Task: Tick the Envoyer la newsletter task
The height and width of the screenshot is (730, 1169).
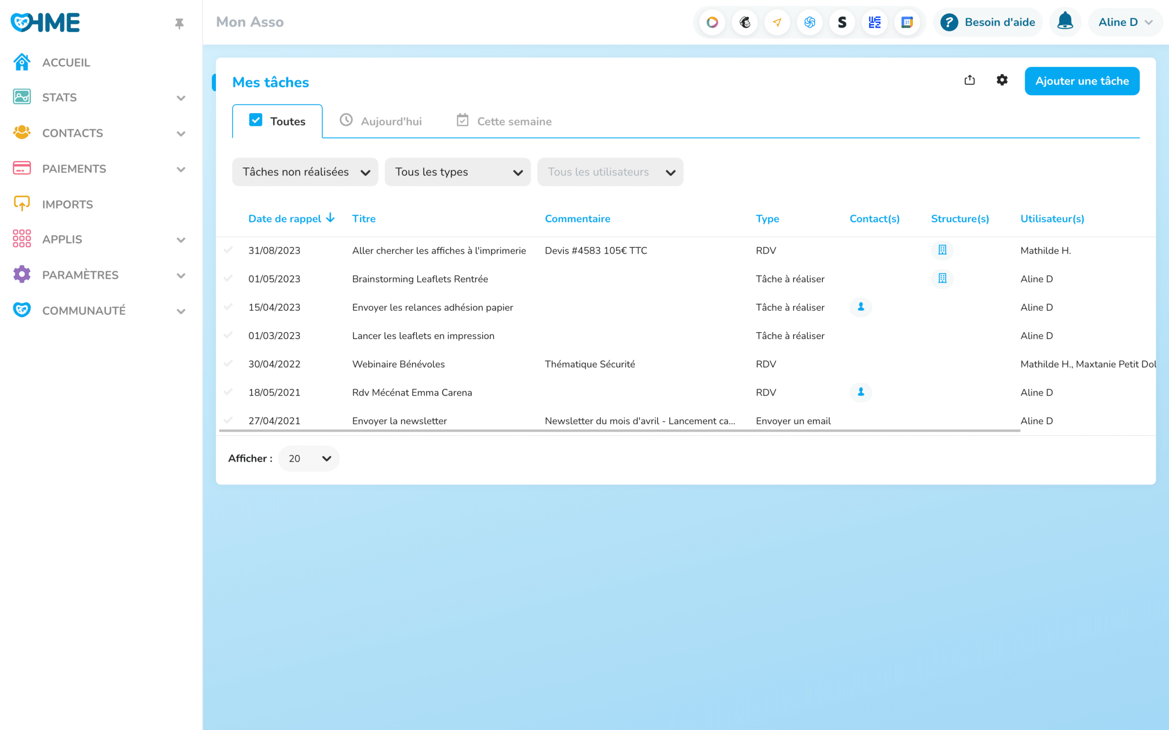Action: coord(228,420)
